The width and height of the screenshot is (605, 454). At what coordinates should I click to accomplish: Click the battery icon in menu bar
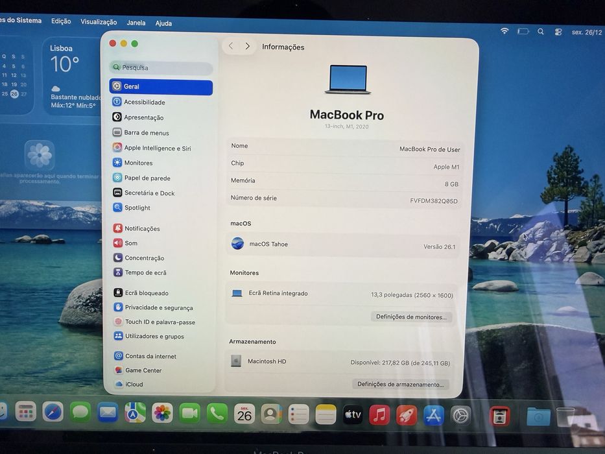(x=523, y=31)
